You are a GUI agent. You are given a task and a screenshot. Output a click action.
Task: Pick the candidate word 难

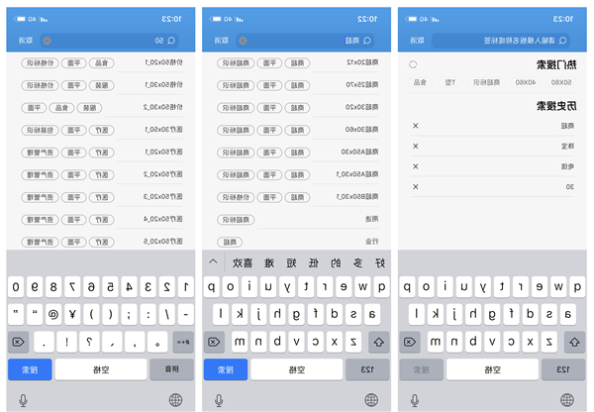coord(269,262)
